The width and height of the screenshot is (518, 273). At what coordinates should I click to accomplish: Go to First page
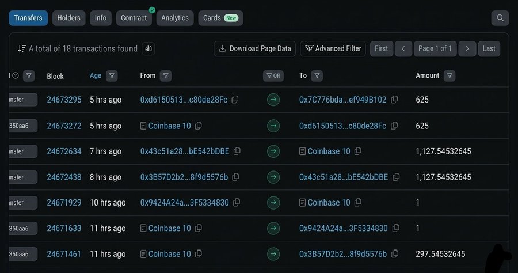pos(381,48)
